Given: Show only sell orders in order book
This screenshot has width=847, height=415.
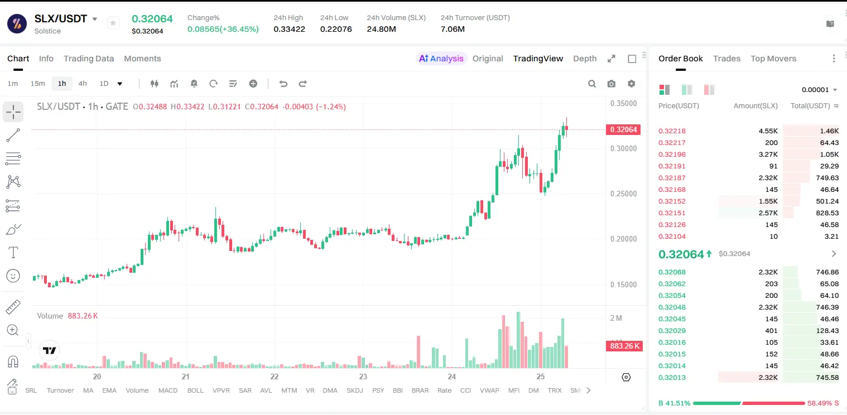Looking at the screenshot, I should (x=709, y=90).
